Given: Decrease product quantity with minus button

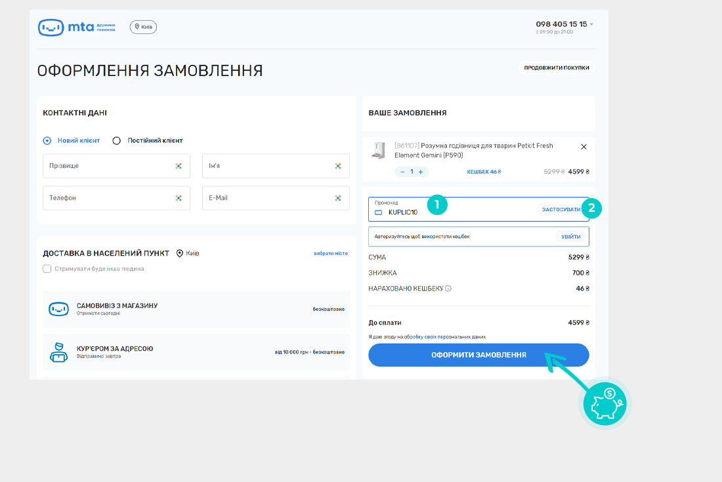Looking at the screenshot, I should click(402, 172).
